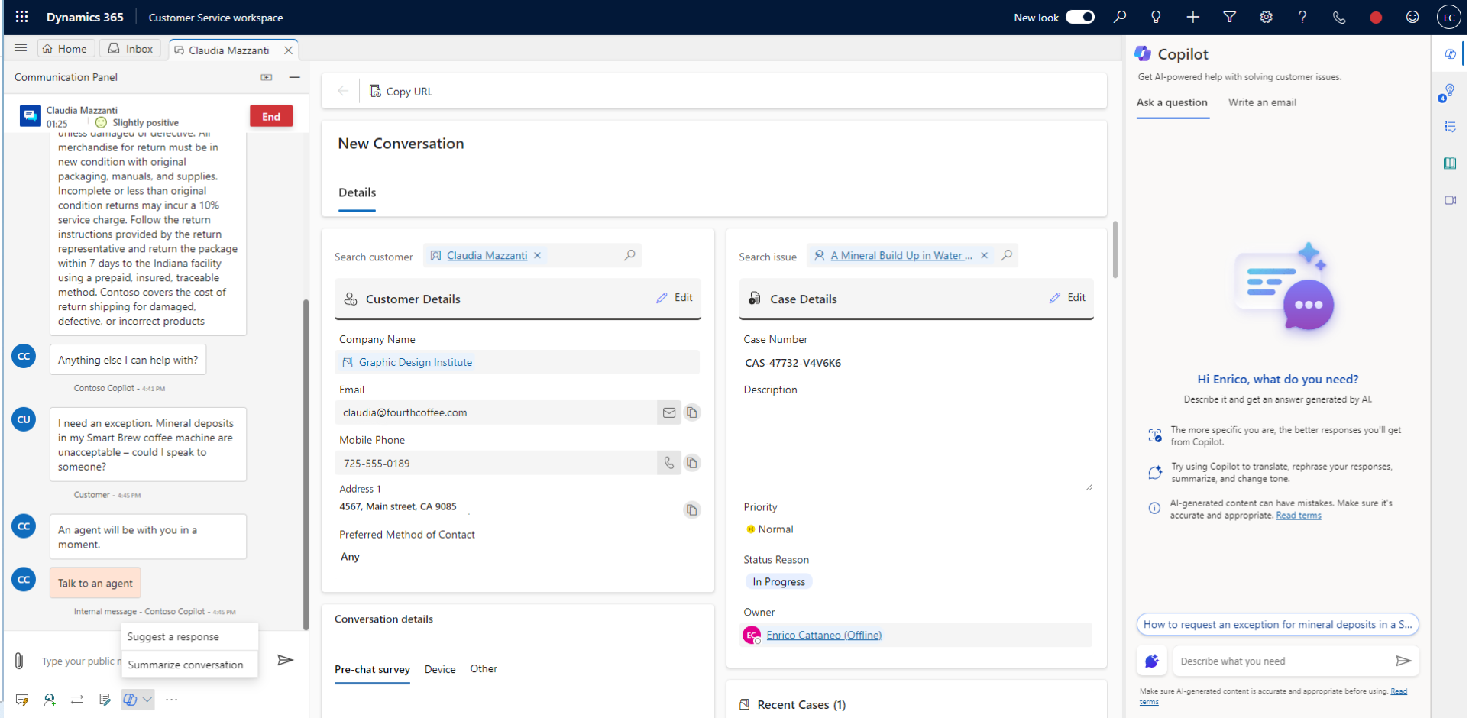Image resolution: width=1469 pixels, height=718 pixels.
Task: Open the dialer phone icon in the header
Action: (1338, 17)
